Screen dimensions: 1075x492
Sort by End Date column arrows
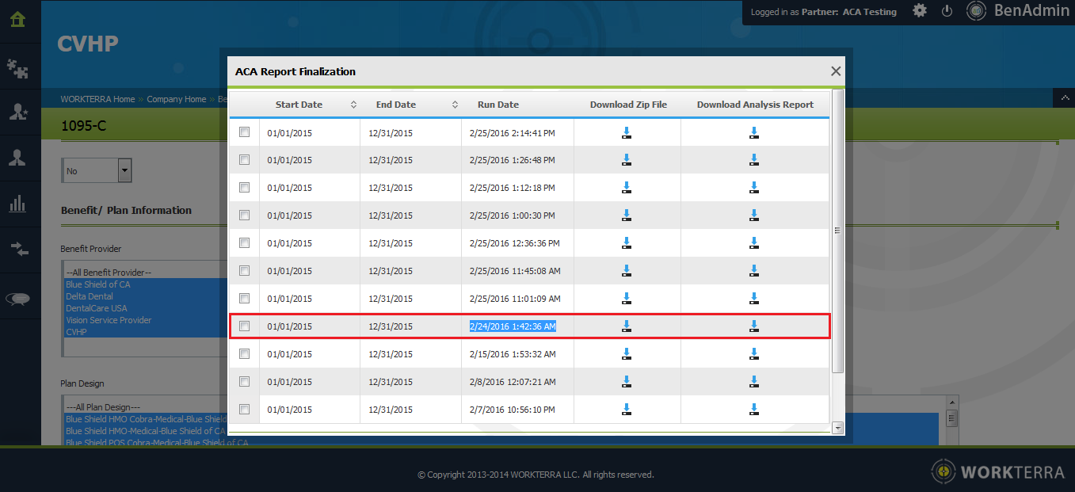(x=455, y=105)
